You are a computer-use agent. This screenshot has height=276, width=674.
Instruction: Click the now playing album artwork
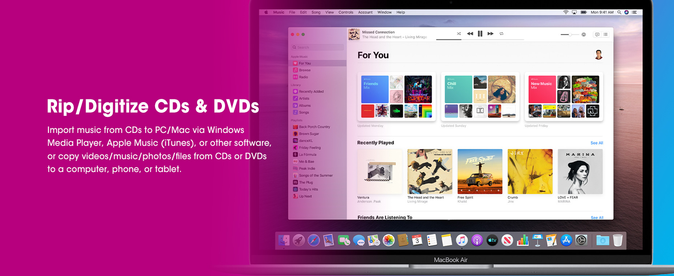pos(354,34)
